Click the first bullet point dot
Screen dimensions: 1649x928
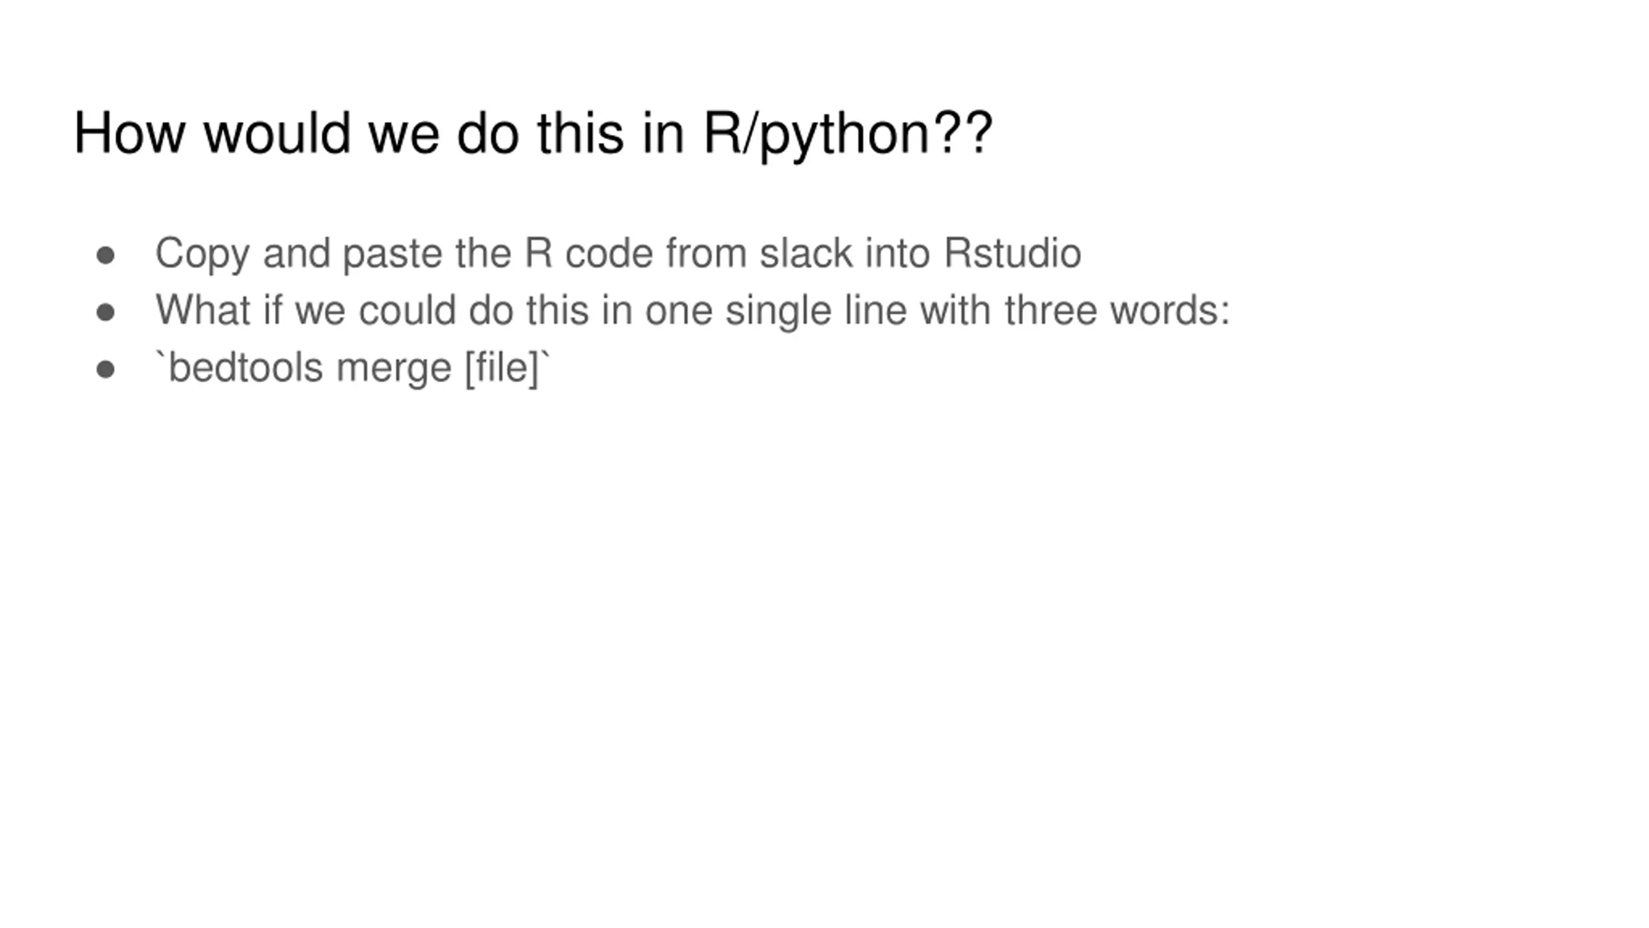tap(105, 256)
